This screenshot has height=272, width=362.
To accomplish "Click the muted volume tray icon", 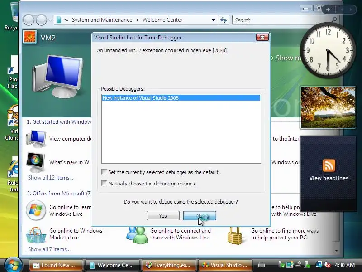I will tap(327, 265).
